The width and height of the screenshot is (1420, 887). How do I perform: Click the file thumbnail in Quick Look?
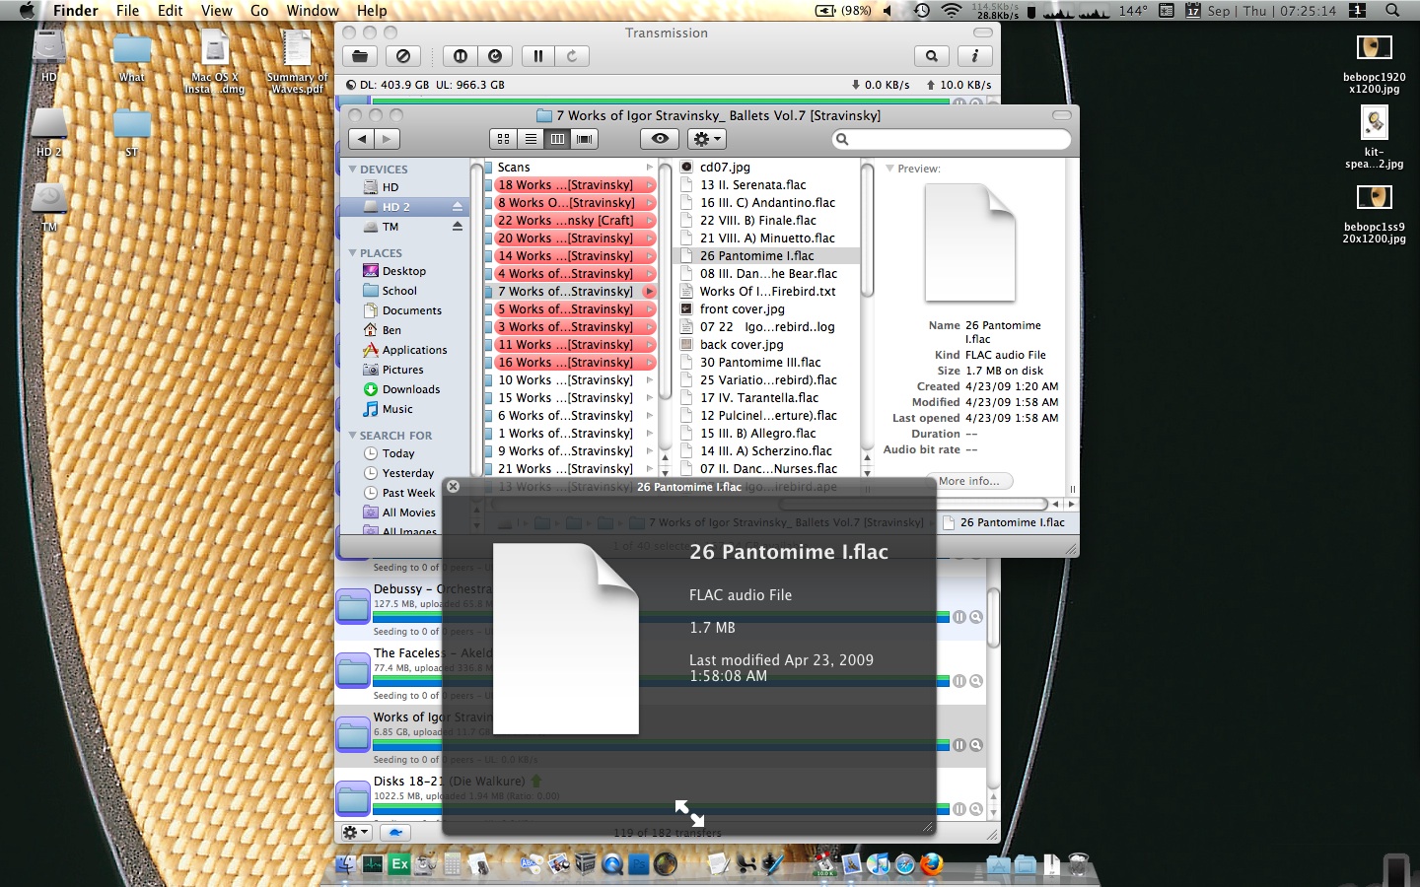(x=566, y=639)
